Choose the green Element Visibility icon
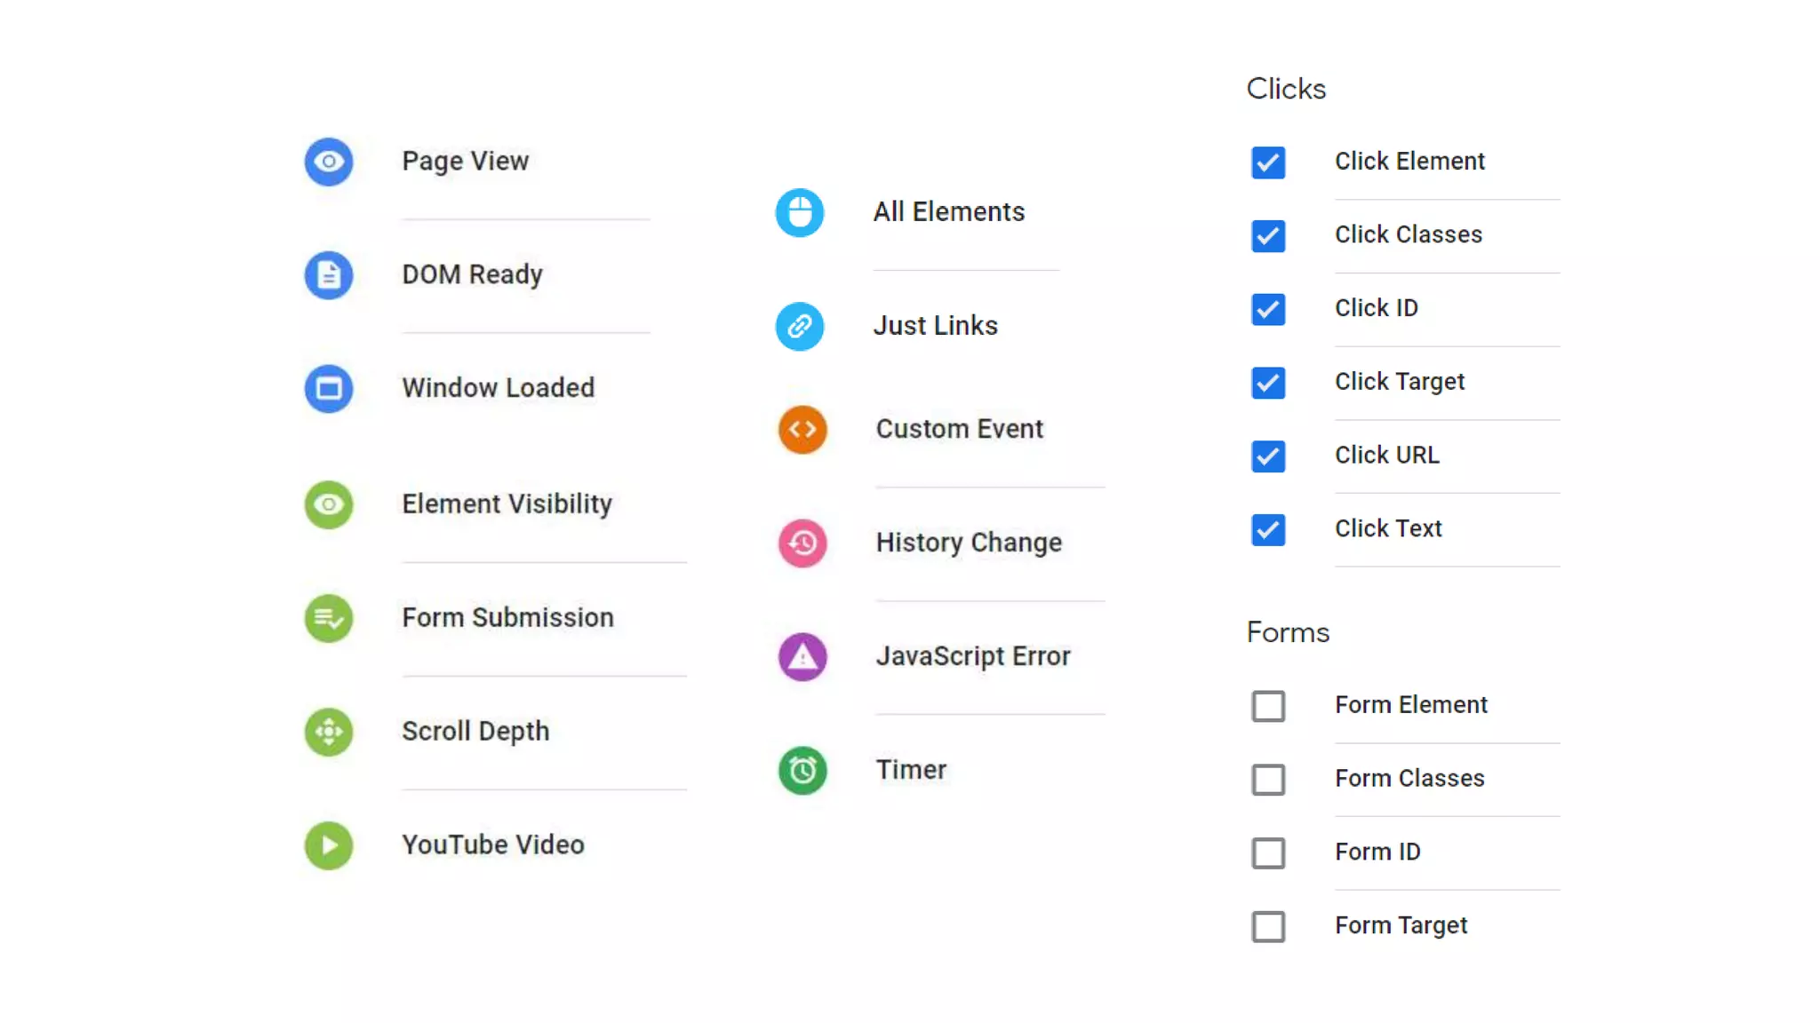This screenshot has width=1820, height=1023. tap(329, 504)
